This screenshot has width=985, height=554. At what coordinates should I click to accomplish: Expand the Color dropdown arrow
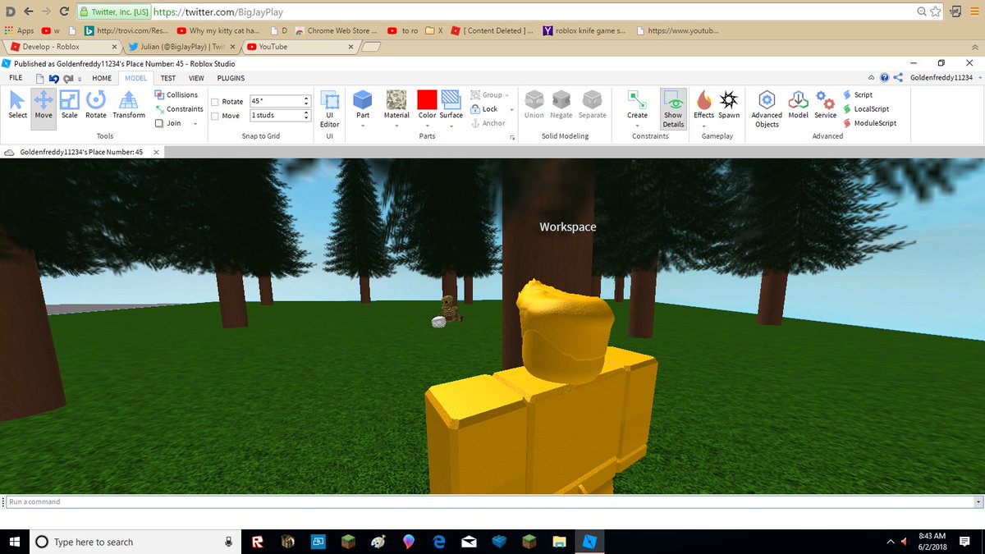tap(427, 126)
